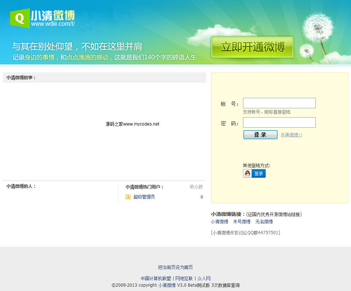Click the green Q logo icon
The width and height of the screenshot is (351, 291).
pos(20,18)
